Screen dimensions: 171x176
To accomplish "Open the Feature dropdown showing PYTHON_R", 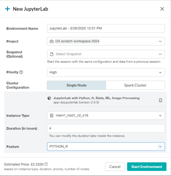I will 106,146.
